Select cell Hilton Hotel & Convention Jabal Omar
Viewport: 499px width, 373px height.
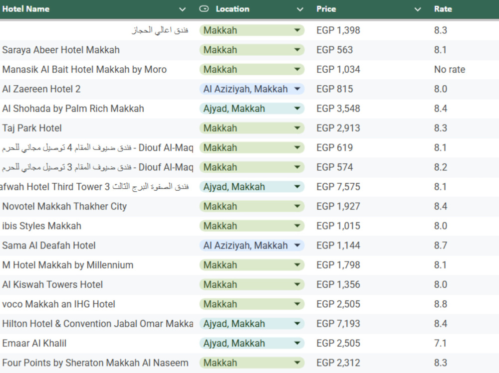98,324
